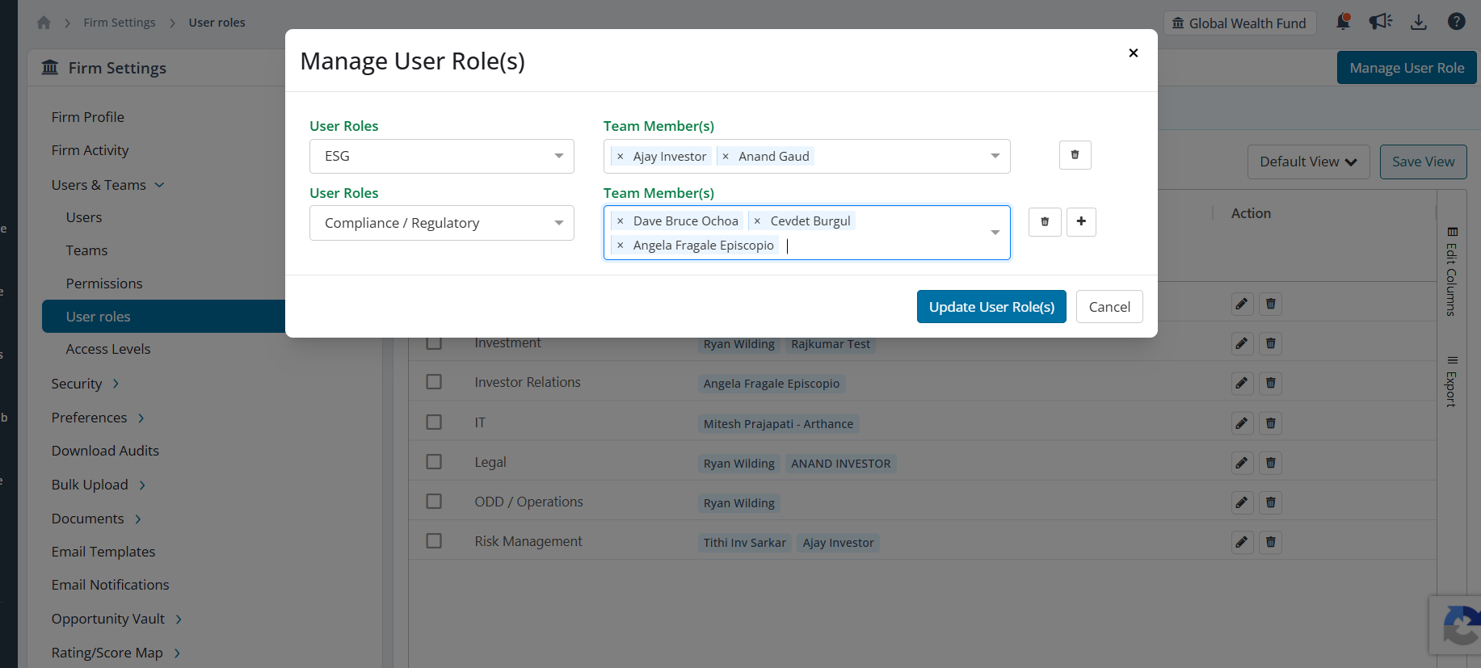This screenshot has height=668, width=1481.
Task: Expand the Security menu
Action: point(86,384)
